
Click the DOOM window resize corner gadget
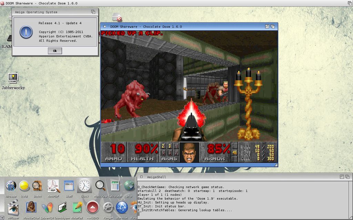[x=276, y=165]
